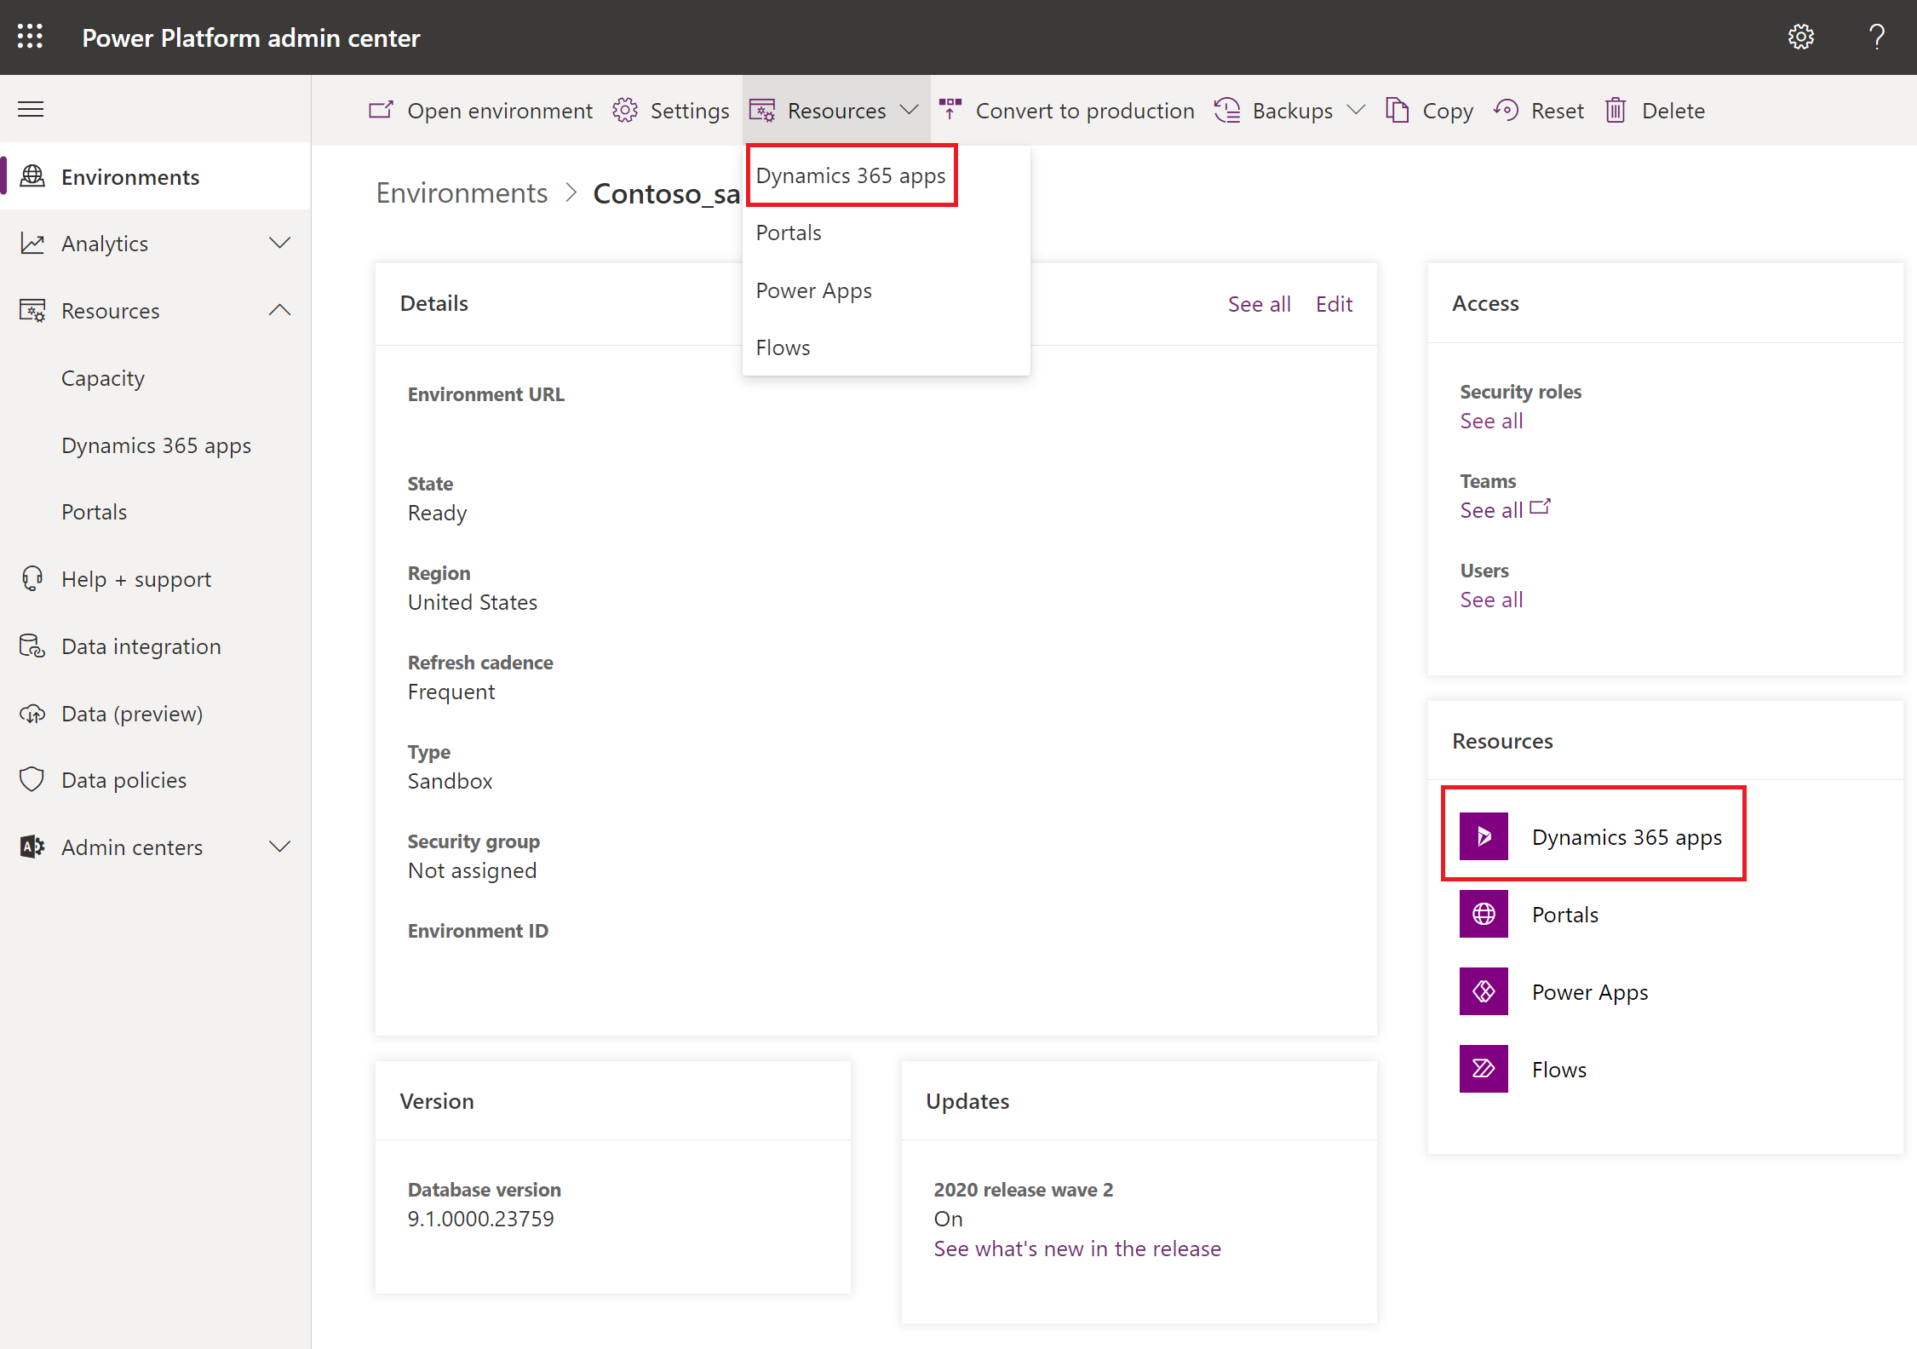Click the Dynamics 365 apps icon in Resources
This screenshot has width=1917, height=1349.
click(1486, 835)
